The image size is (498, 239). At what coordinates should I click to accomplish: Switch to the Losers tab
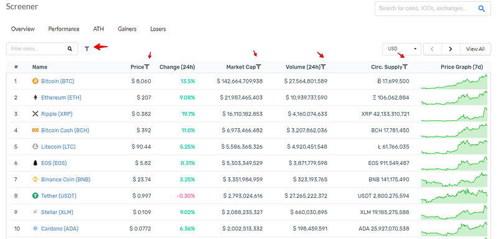(158, 29)
